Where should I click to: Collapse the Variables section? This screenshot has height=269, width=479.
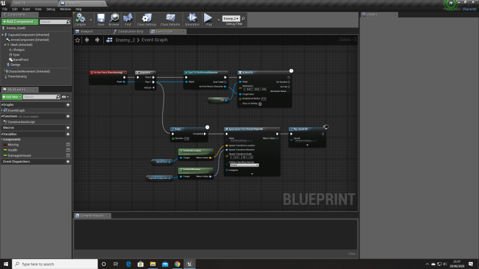2,134
